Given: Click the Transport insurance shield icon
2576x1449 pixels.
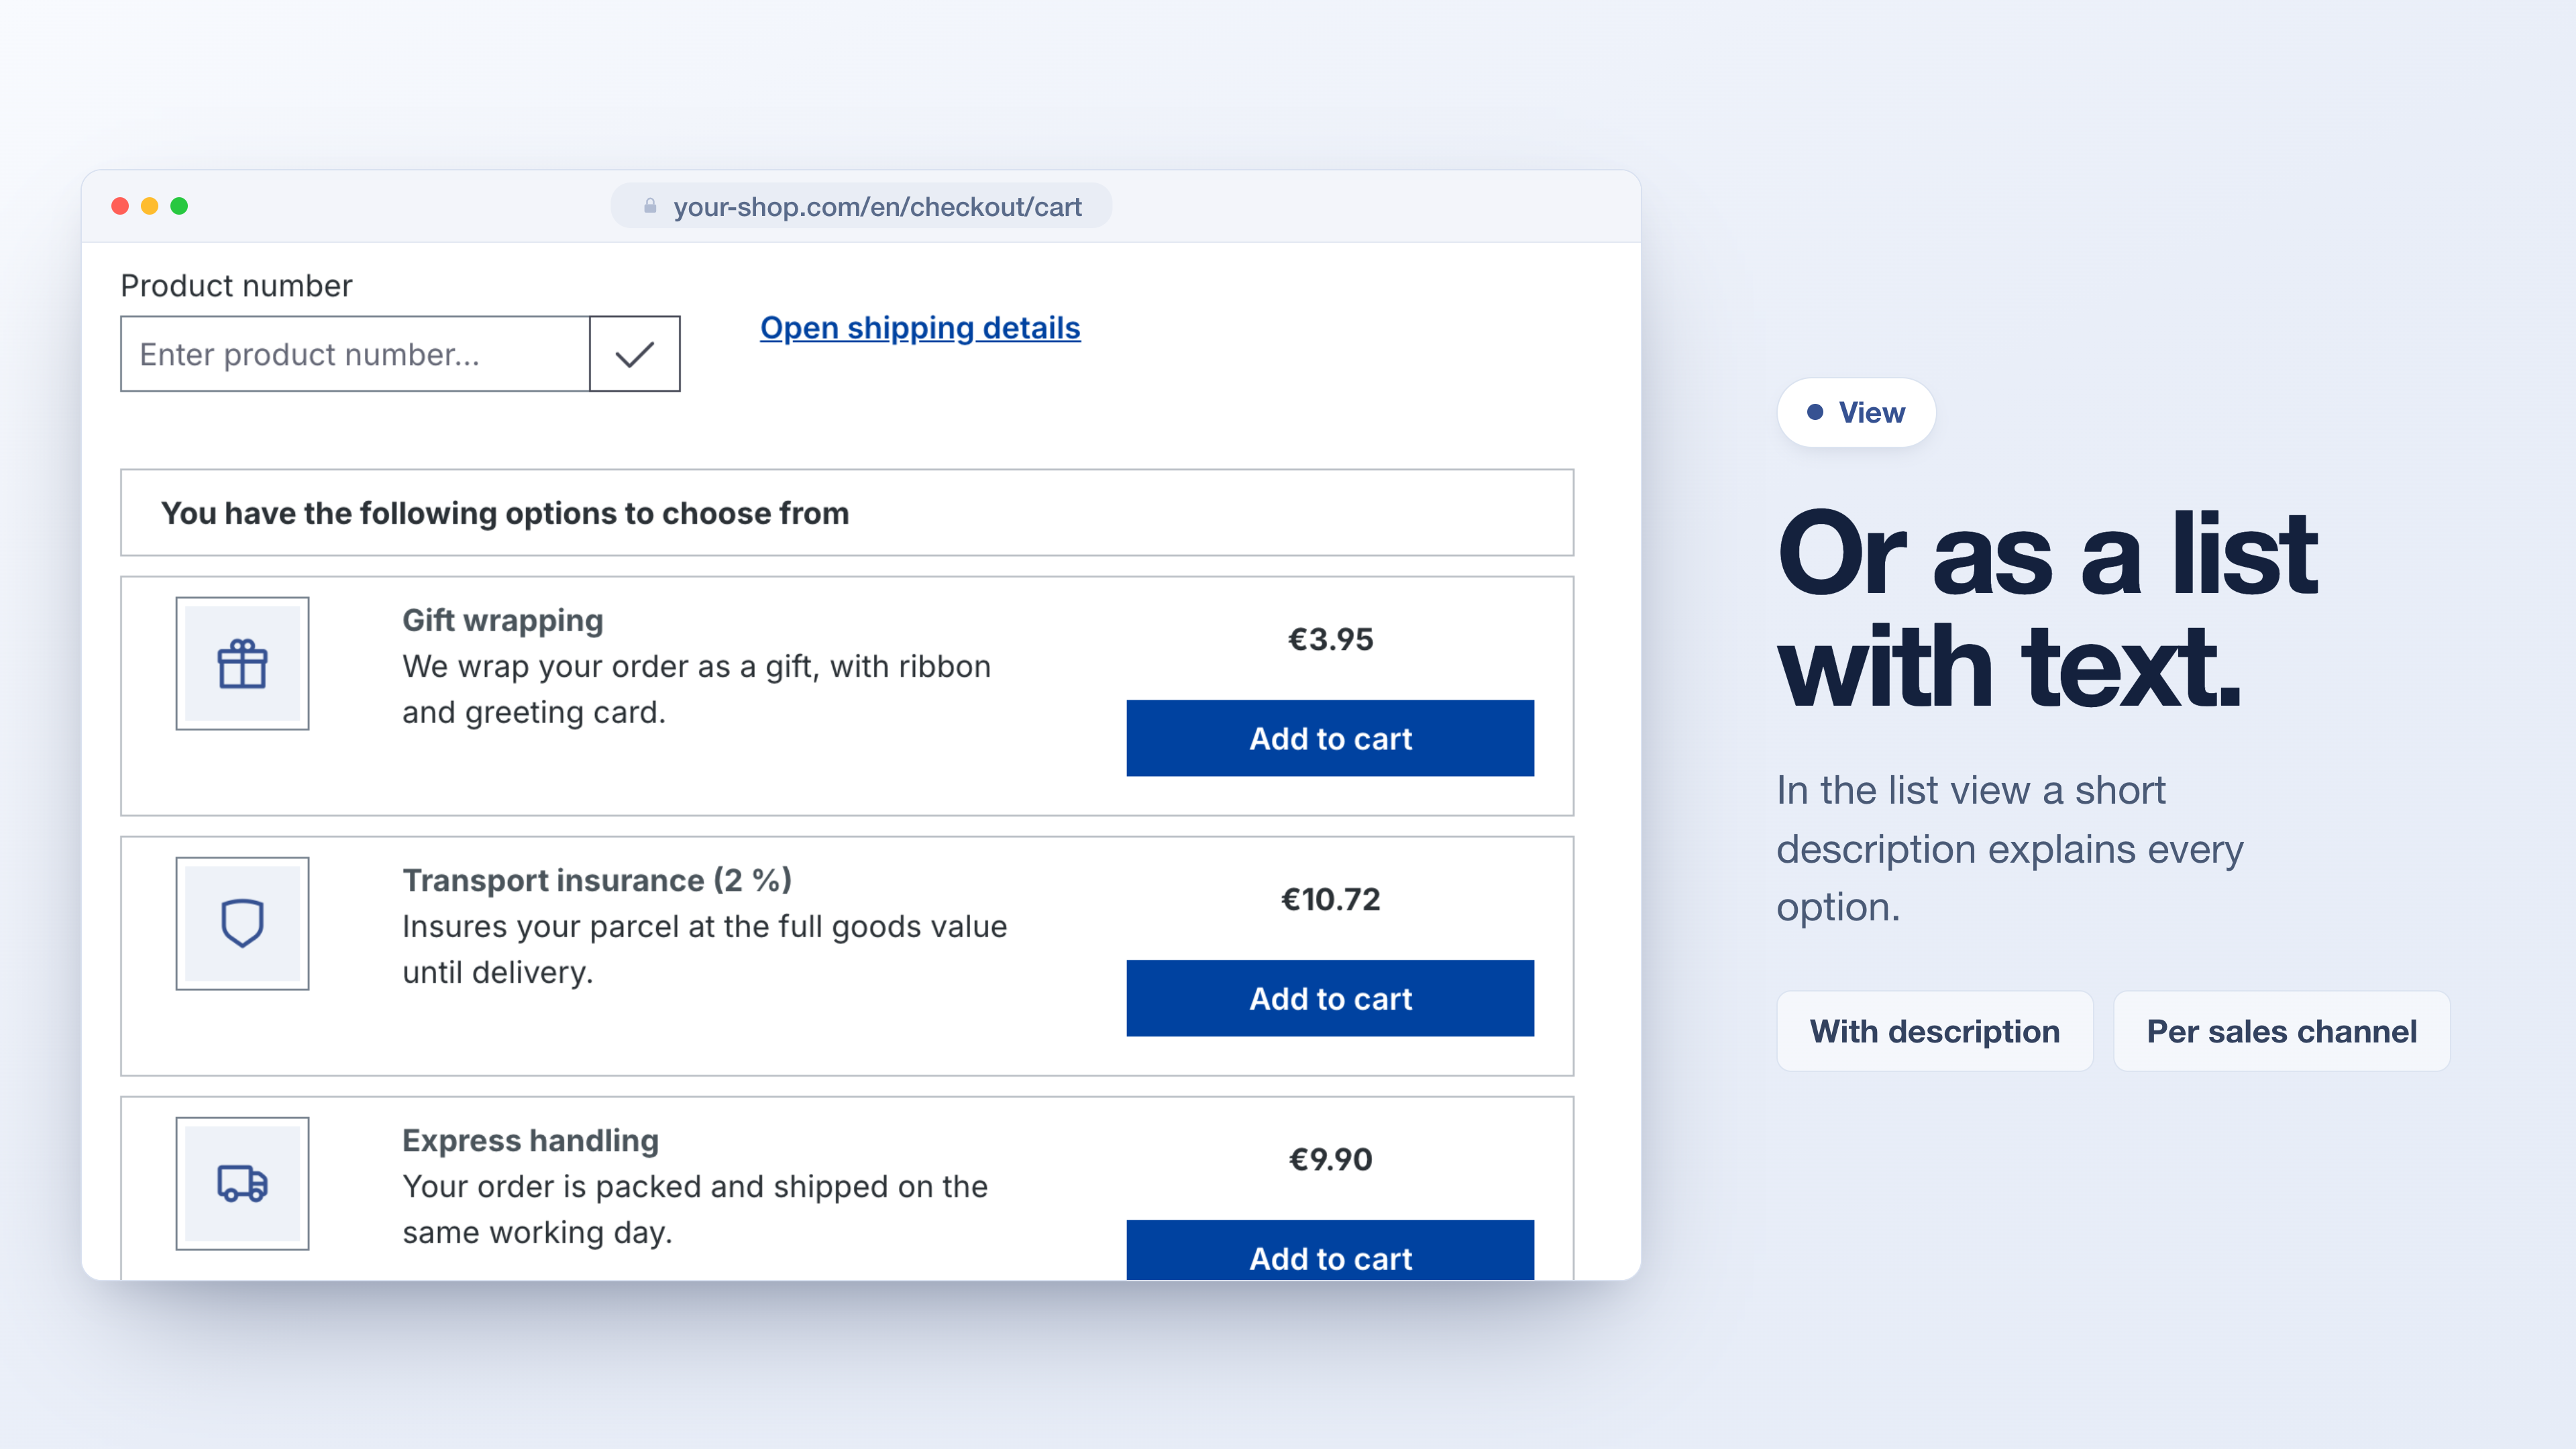Looking at the screenshot, I should (x=242, y=923).
